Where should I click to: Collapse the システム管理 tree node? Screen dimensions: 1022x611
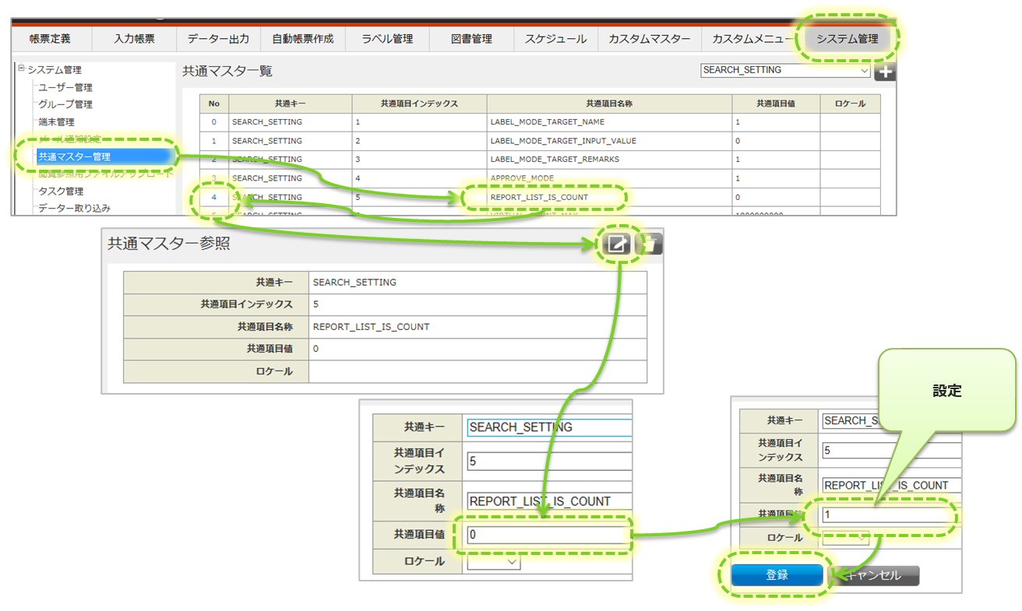pos(21,69)
